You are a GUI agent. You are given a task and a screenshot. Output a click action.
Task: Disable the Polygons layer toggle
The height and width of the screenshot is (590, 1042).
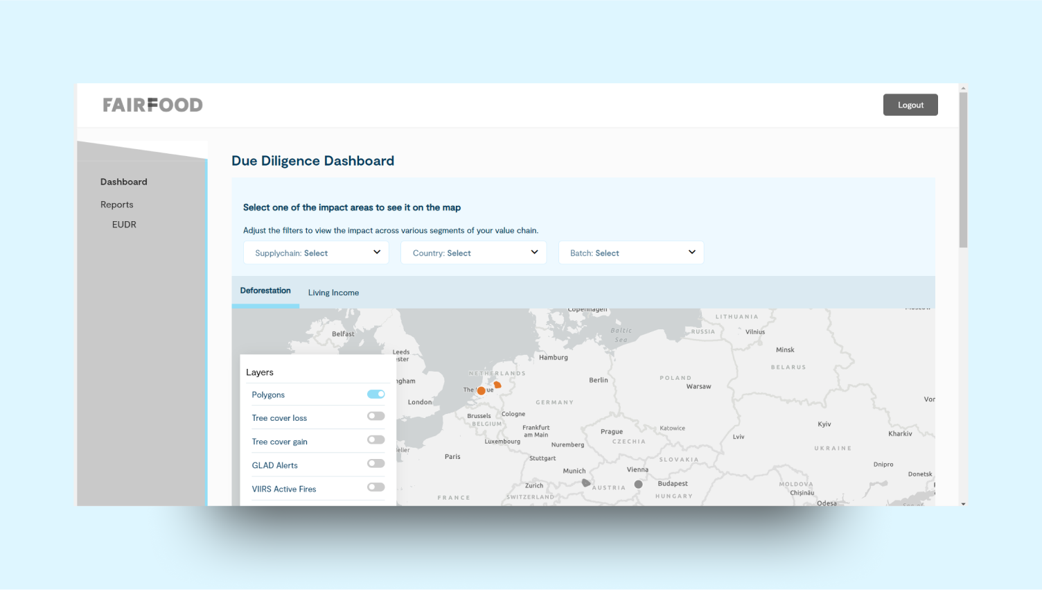(376, 394)
